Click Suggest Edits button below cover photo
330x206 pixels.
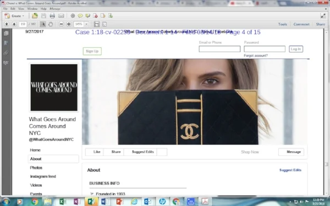[x=140, y=152]
